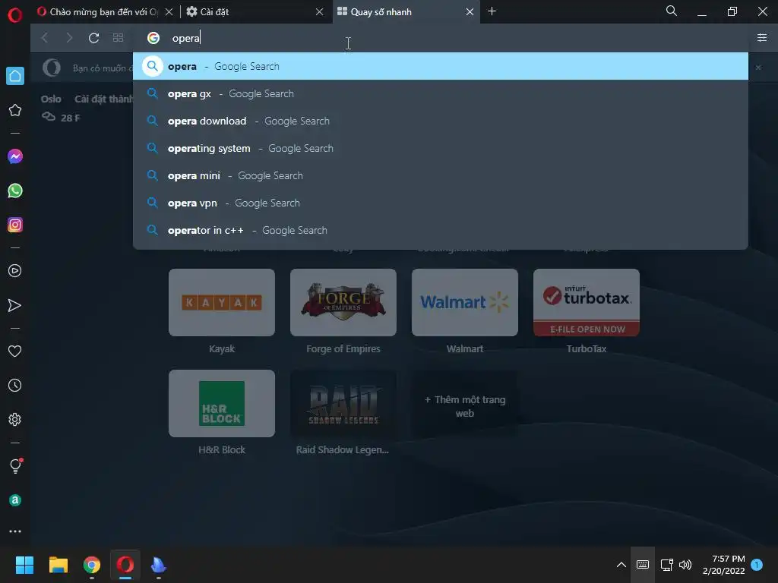Click the 28 F weather temperature

pos(70,118)
